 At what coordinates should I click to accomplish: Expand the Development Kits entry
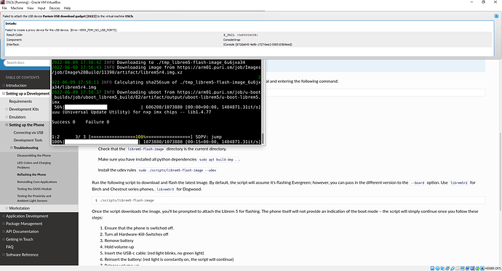click(7, 109)
